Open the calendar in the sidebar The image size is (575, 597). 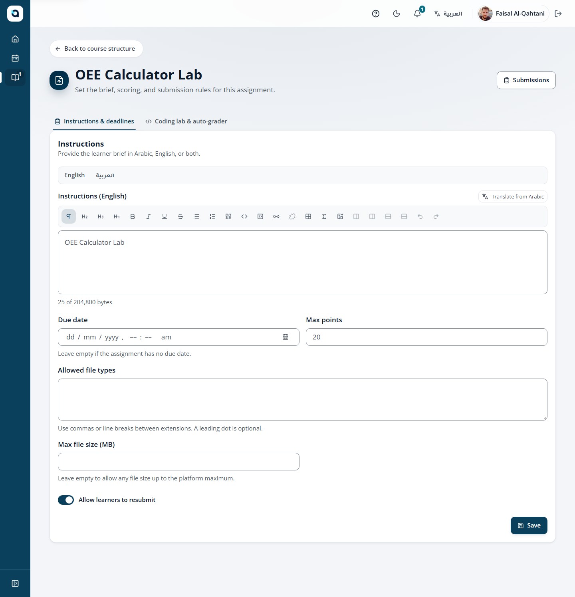15,58
